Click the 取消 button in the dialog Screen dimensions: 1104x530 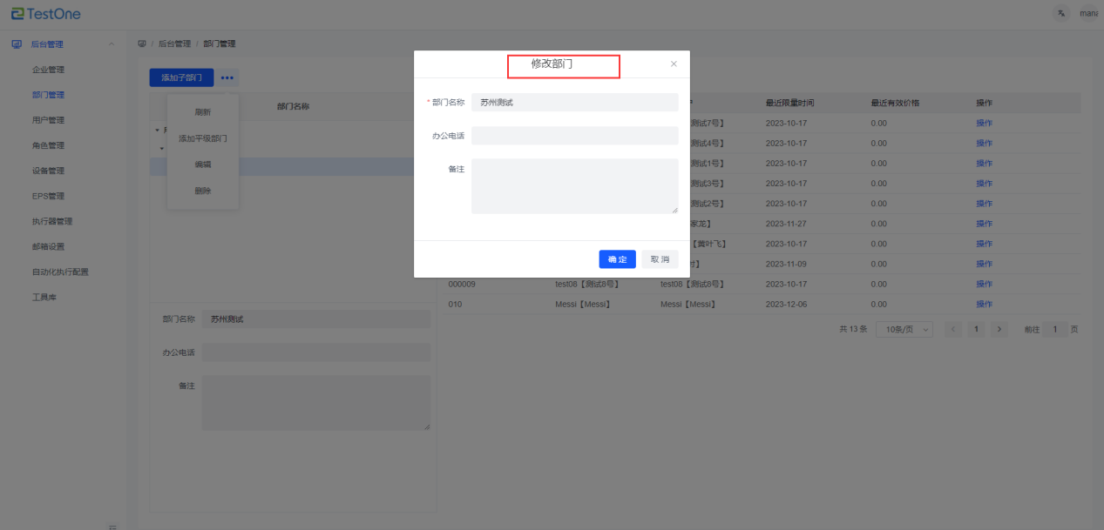pos(660,259)
